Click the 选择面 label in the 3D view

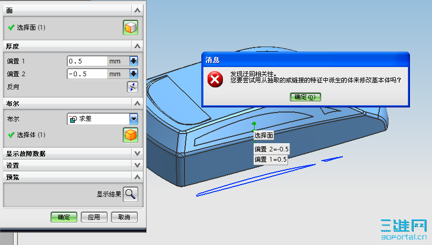click(264, 135)
